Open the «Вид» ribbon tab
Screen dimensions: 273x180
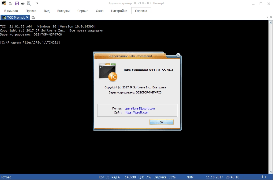coord(47,11)
